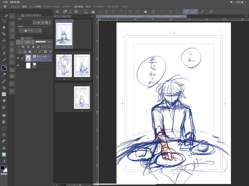Toggle visibility of 用紙 paper layer
This screenshot has height=186, width=249.
click(x=18, y=65)
